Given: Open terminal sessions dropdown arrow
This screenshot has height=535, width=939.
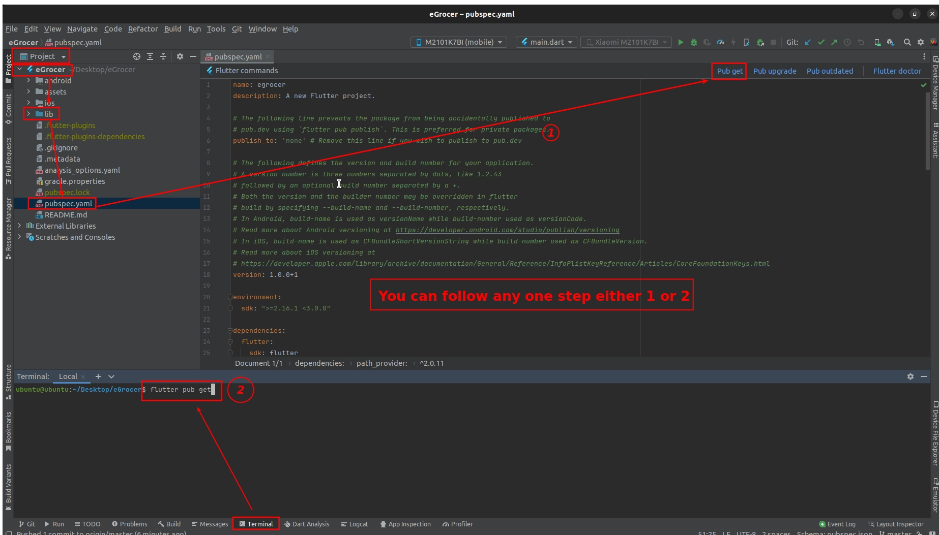Looking at the screenshot, I should tap(111, 376).
